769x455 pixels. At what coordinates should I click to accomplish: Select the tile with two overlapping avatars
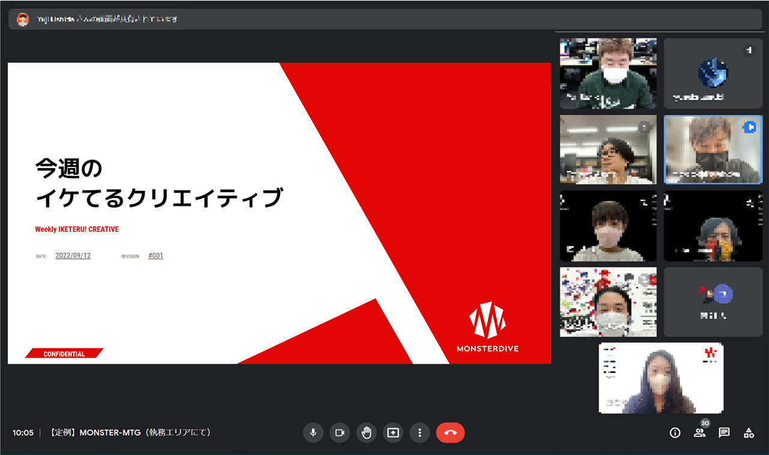tap(713, 302)
